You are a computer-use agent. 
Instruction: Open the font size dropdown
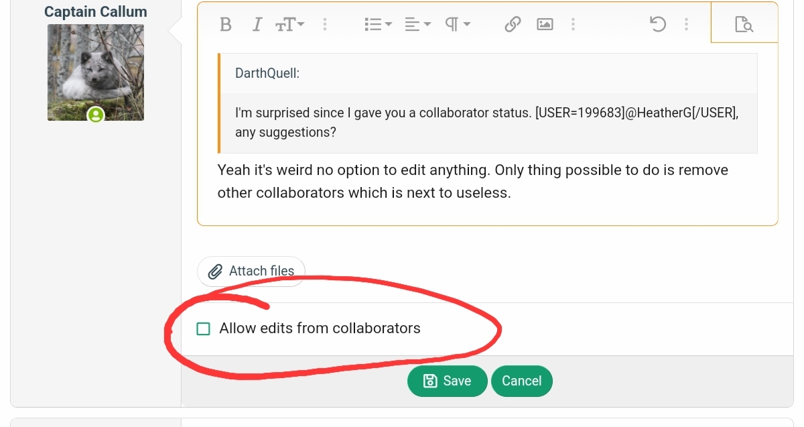289,25
